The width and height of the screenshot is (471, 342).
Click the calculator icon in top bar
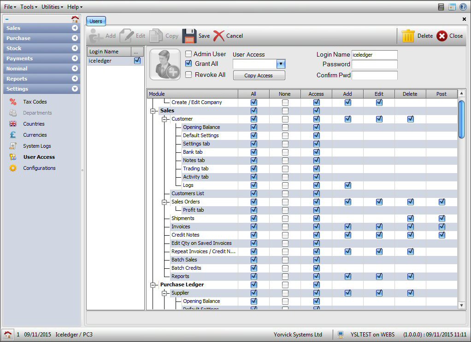[x=441, y=7]
